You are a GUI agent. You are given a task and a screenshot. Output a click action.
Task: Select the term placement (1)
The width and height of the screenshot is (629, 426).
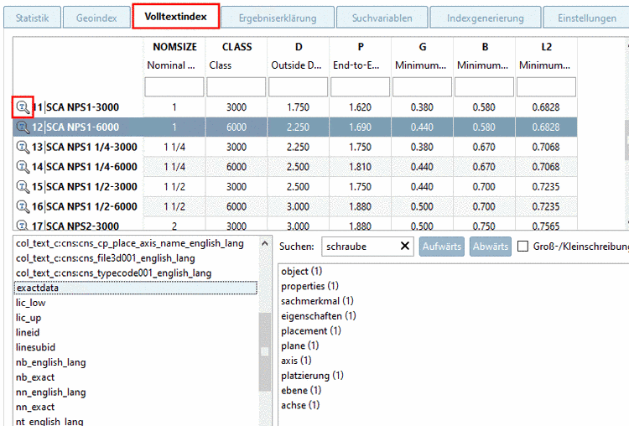click(x=311, y=331)
